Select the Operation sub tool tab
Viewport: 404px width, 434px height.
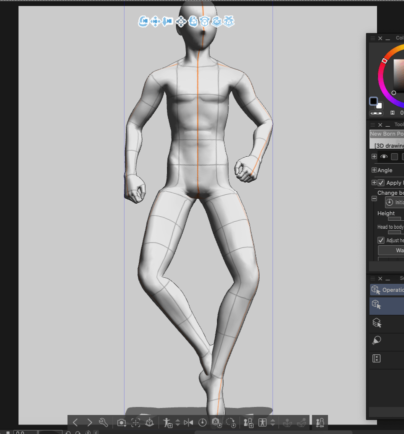(387, 290)
